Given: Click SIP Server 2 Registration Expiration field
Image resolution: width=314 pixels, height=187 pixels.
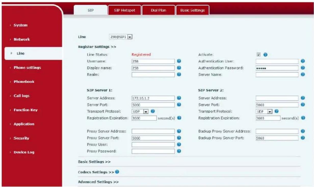Looking at the screenshot, I should click(x=268, y=118).
